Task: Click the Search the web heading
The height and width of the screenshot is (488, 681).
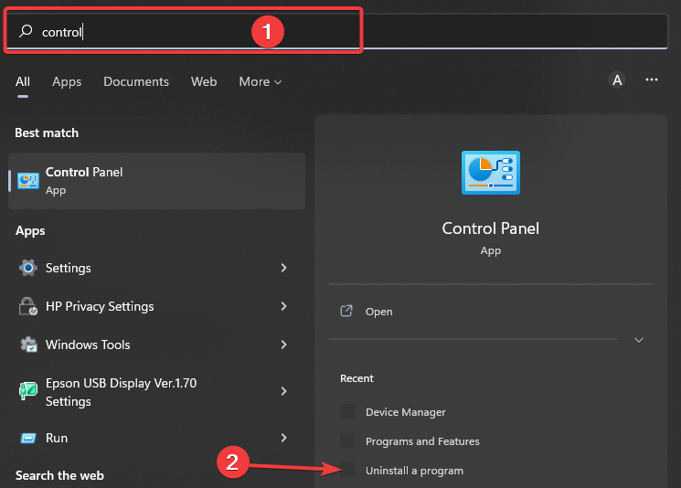Action: (x=60, y=475)
